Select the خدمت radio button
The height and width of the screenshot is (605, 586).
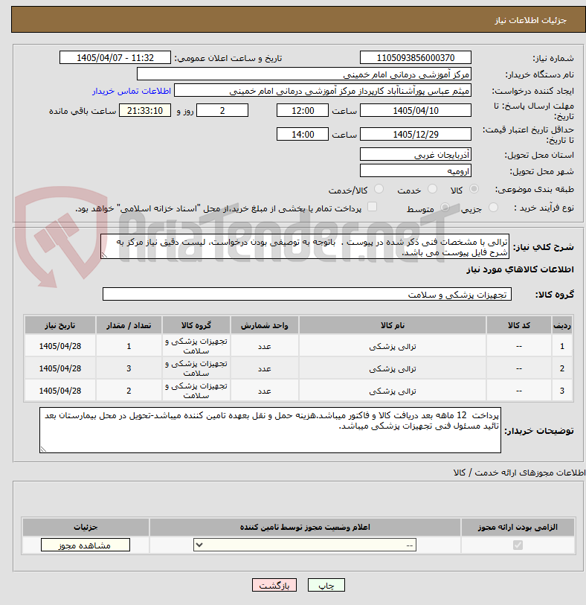[433, 189]
